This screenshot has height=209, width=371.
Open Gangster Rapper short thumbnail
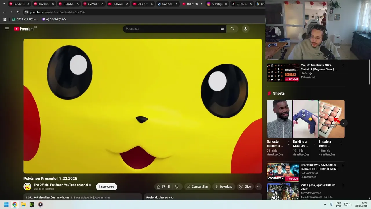279,119
